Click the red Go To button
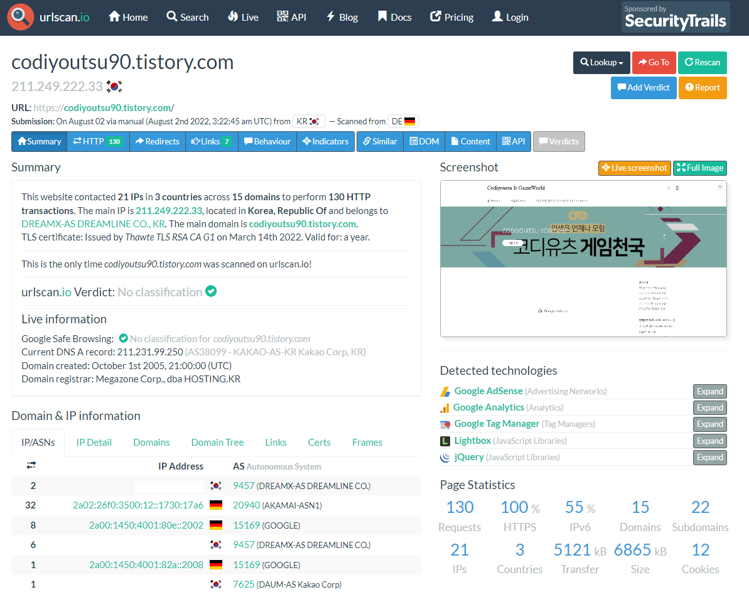The image size is (749, 592). (x=654, y=63)
